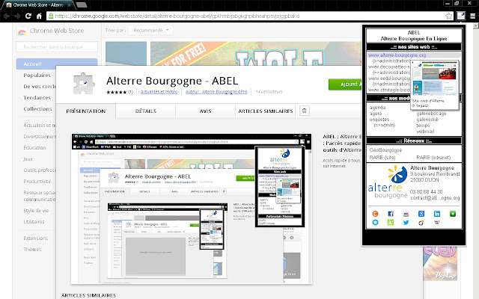Switch to the Détails tab
479x299 pixels.
[x=146, y=111]
